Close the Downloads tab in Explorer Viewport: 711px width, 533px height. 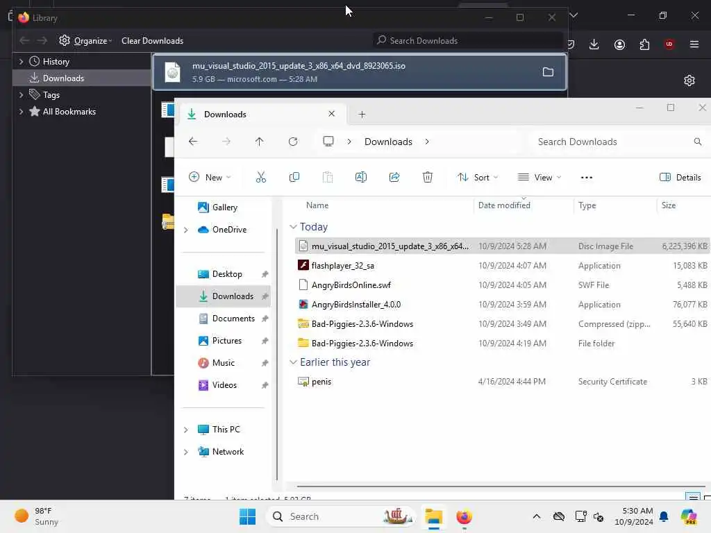tap(331, 114)
